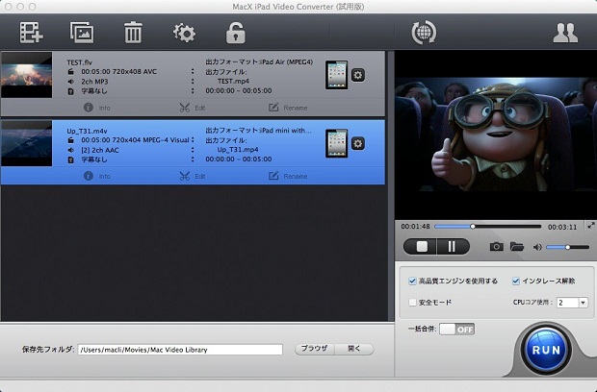Click the blue RUN button
This screenshot has width=597, height=392.
(546, 350)
